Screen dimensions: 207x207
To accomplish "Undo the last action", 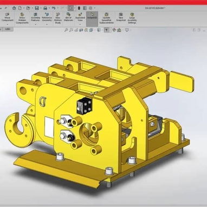I will pyautogui.click(x=54, y=8).
